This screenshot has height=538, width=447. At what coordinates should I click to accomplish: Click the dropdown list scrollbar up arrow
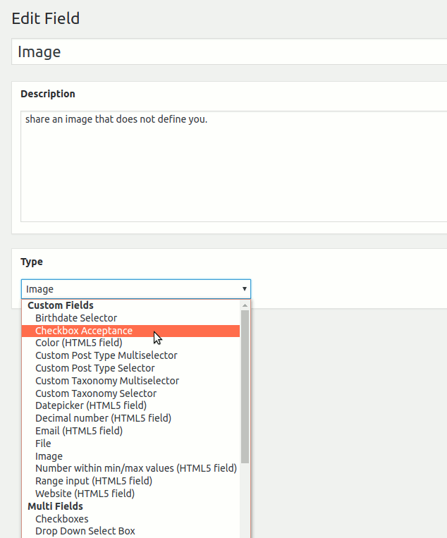[245, 305]
